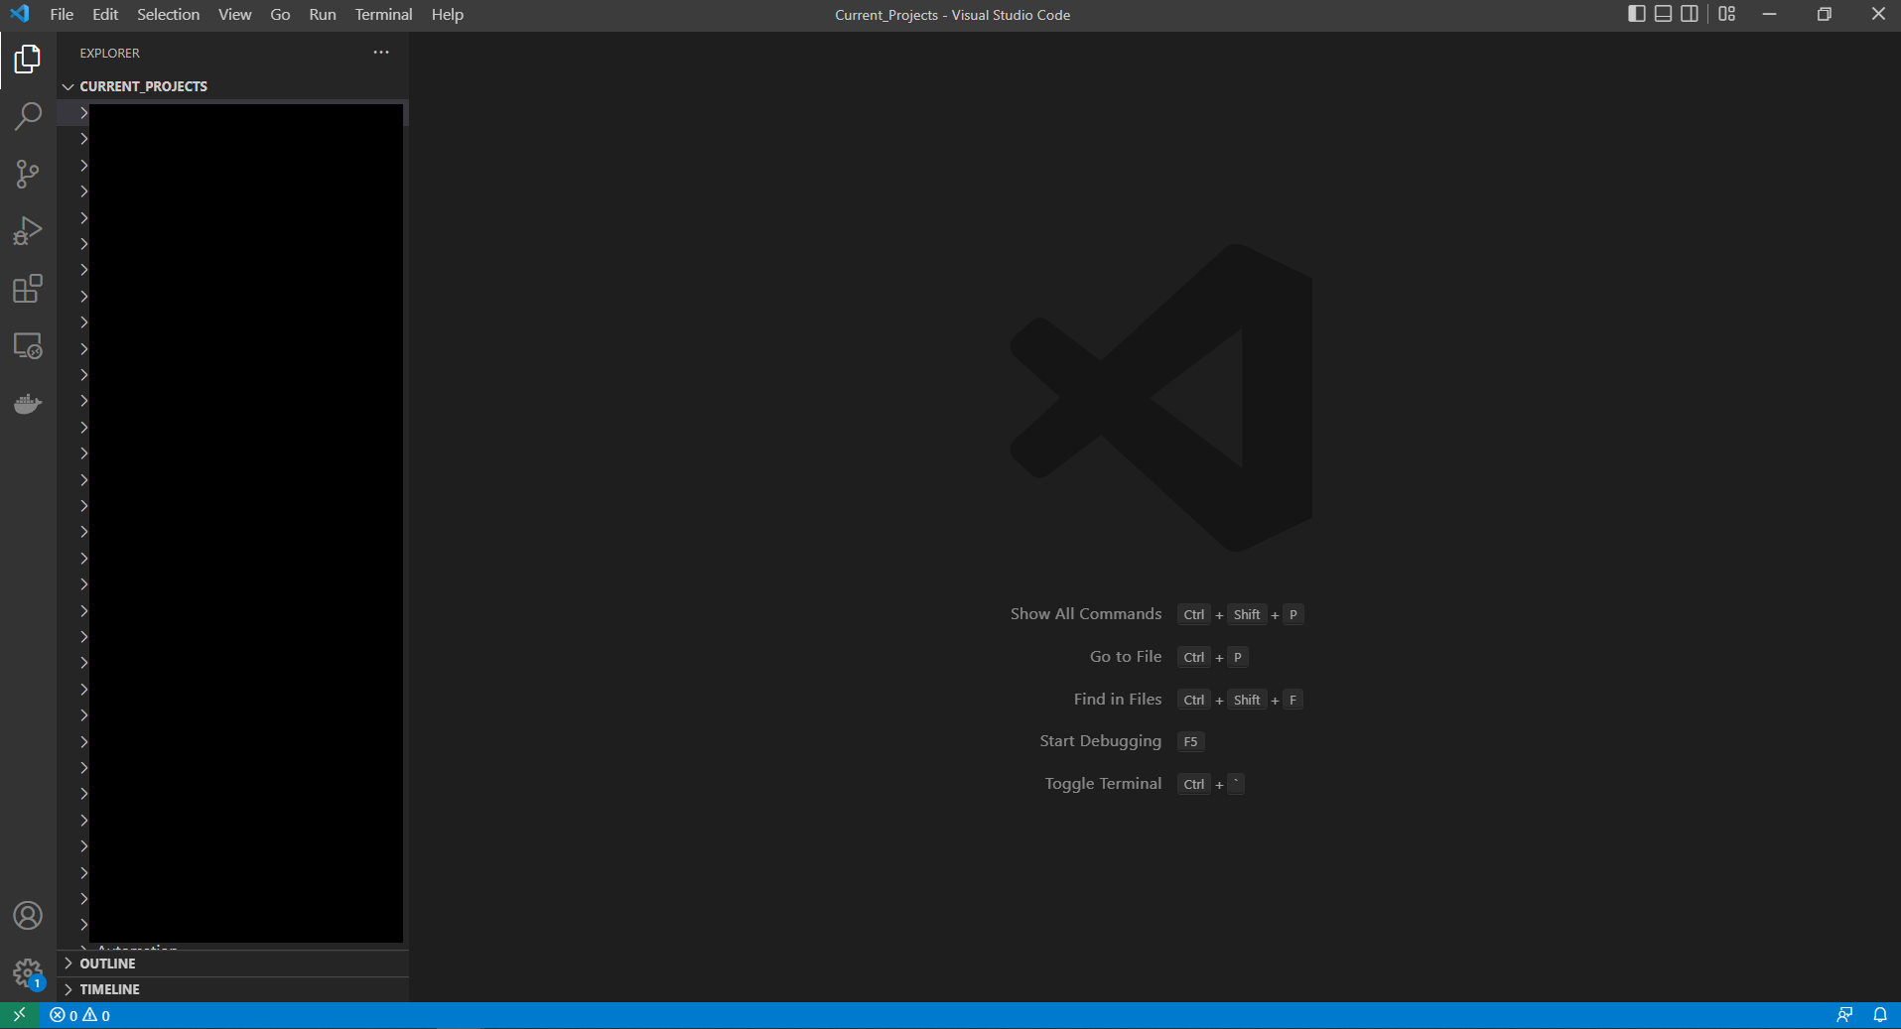This screenshot has height=1029, width=1901.
Task: Open the Manage settings gear
Action: [x=28, y=972]
